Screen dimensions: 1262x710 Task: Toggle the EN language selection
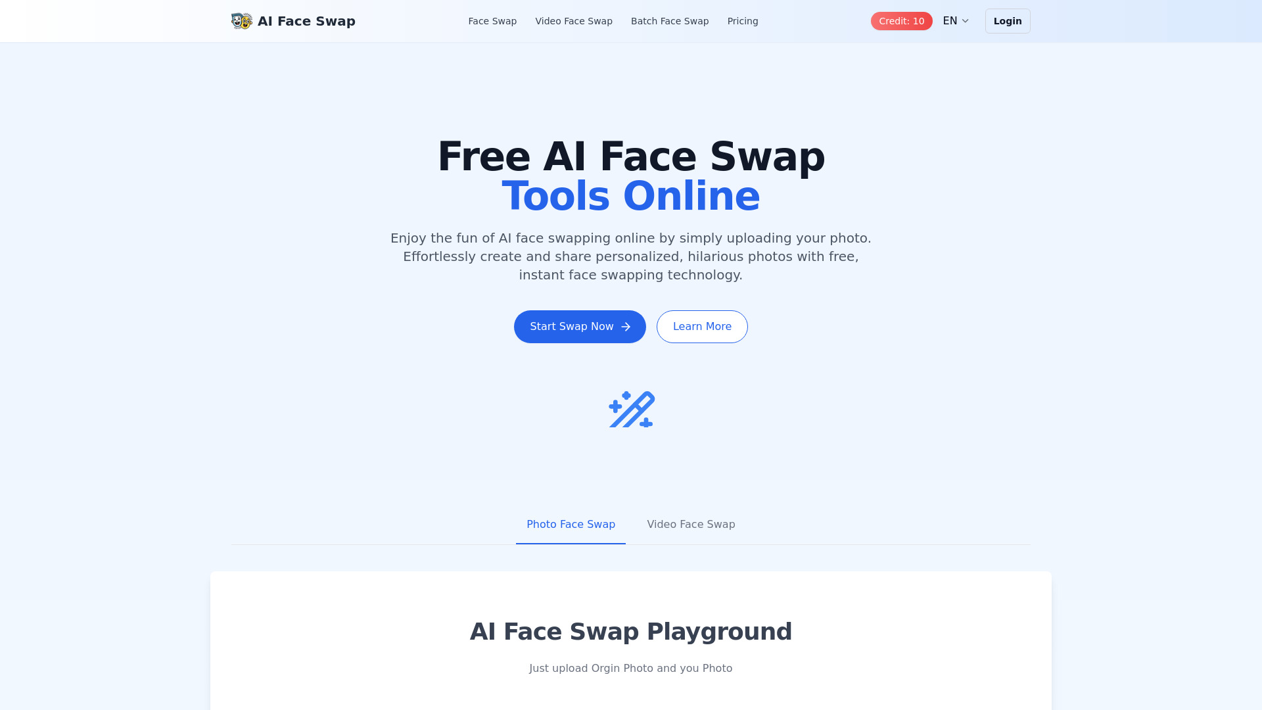956,20
